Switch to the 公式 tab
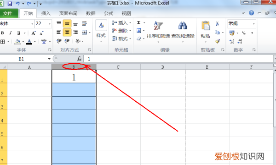 [109, 13]
